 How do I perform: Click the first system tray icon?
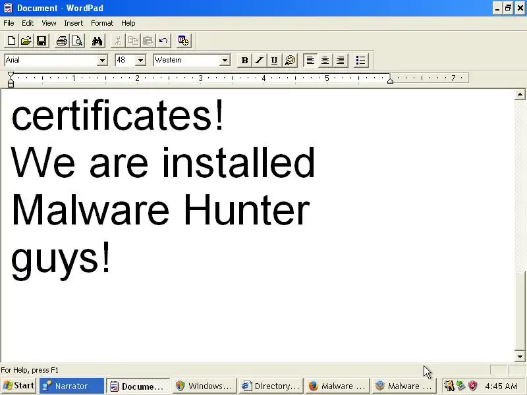(x=449, y=386)
